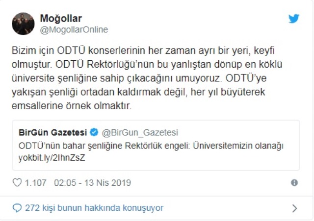Like the tweet with the heart icon
This screenshot has width=314, height=221.
17,183
